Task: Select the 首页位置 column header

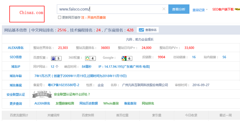Action: click(122, 115)
